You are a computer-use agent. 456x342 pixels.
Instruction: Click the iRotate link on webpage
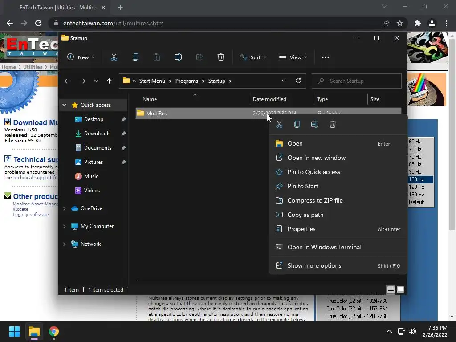click(x=20, y=209)
